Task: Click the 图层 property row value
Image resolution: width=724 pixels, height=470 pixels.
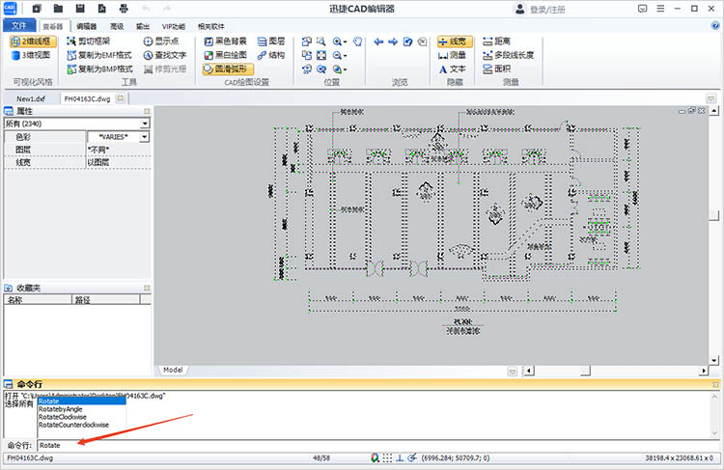Action: pos(119,150)
